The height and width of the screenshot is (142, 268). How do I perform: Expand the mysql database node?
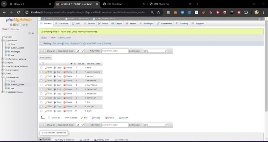pyautogui.click(x=2, y=63)
